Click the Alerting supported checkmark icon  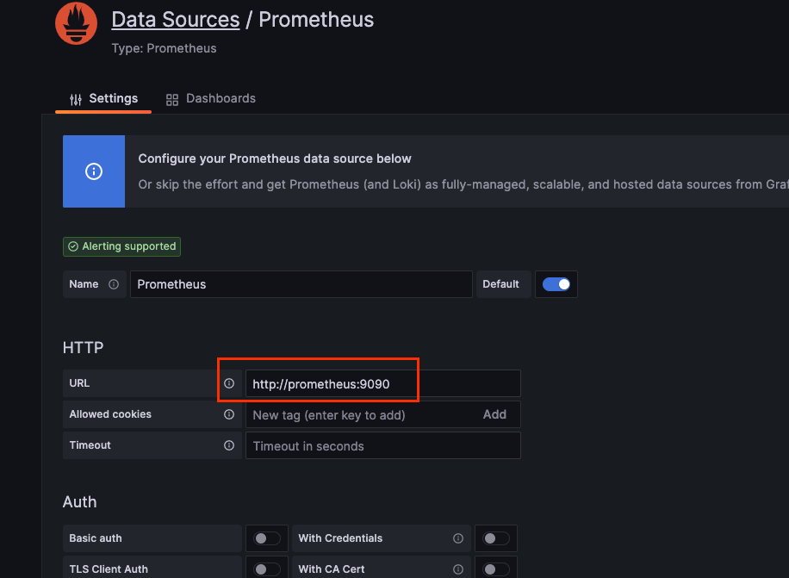click(x=73, y=246)
